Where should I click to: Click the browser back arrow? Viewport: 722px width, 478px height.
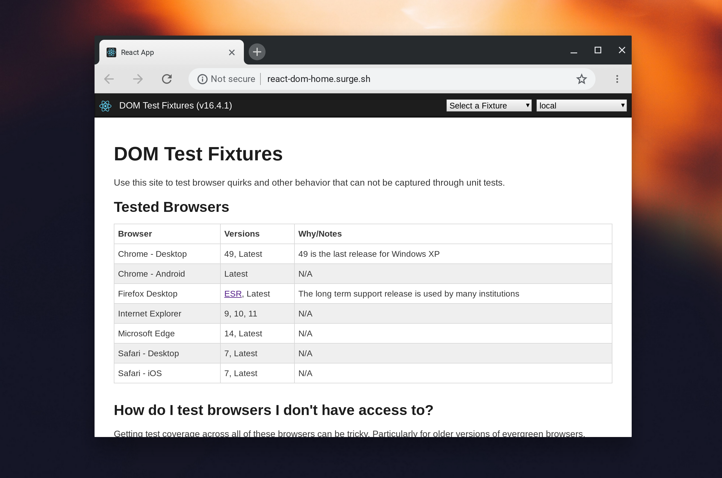pos(109,79)
